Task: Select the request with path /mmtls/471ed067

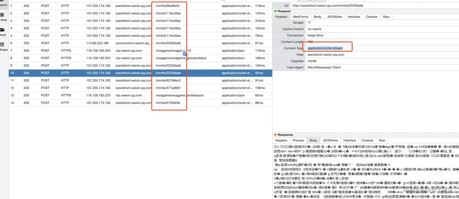Action: coord(141,88)
